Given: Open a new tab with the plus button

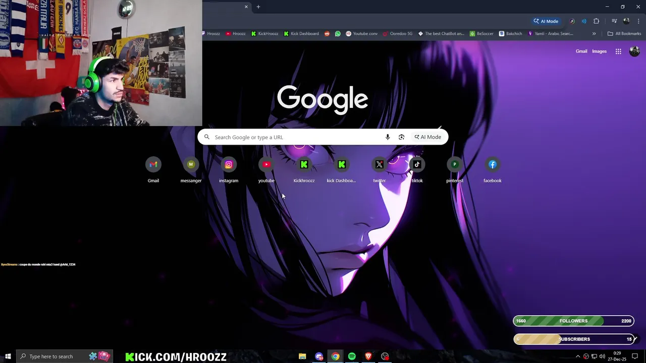Looking at the screenshot, I should click(258, 7).
